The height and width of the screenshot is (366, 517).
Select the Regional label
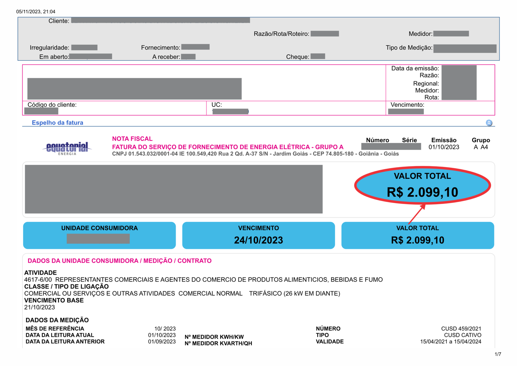tap(426, 83)
